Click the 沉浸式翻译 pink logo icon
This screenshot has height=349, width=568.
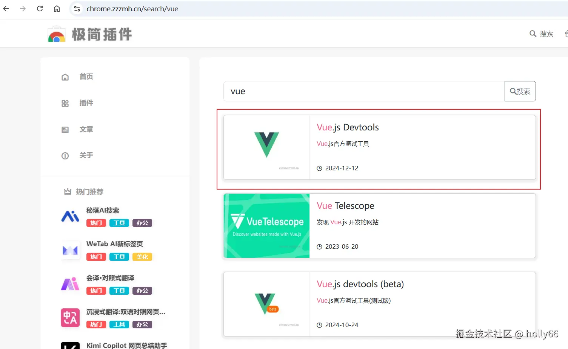pos(70,318)
